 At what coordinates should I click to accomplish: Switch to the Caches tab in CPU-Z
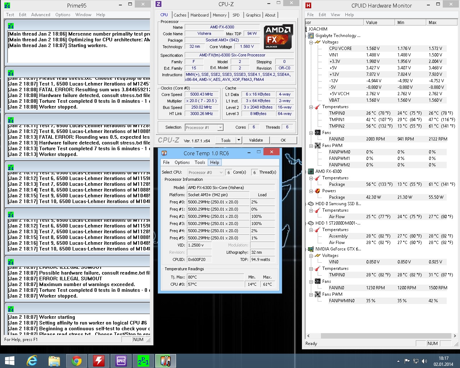point(180,15)
